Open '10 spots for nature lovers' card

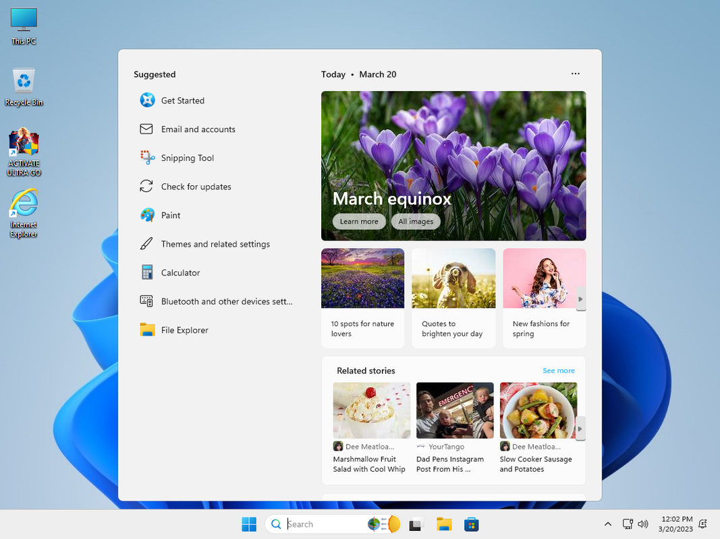[363, 298]
